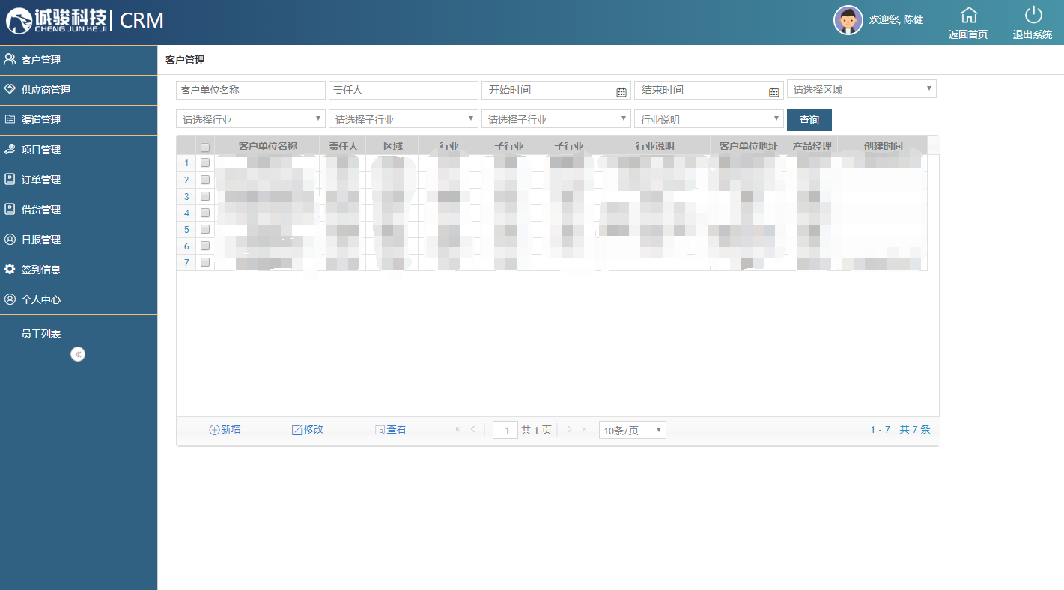1064x590 pixels.
Task: Check the checkbox for row 6
Action: [205, 246]
